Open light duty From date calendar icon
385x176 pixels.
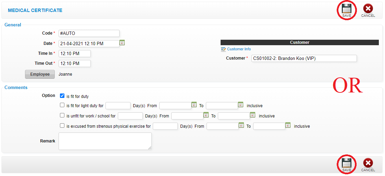click(194, 104)
